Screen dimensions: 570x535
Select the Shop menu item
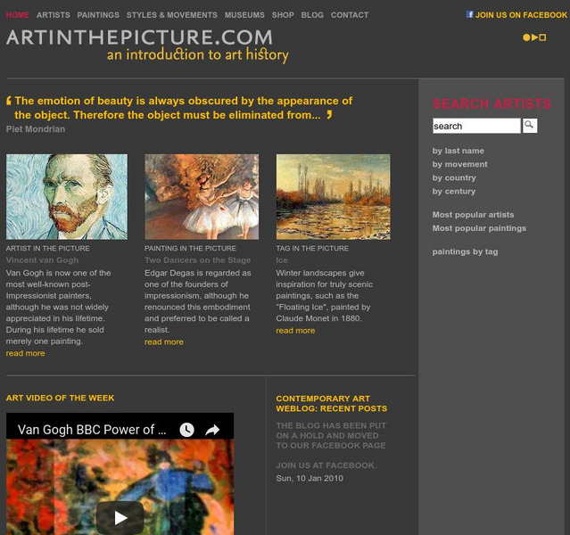click(283, 15)
